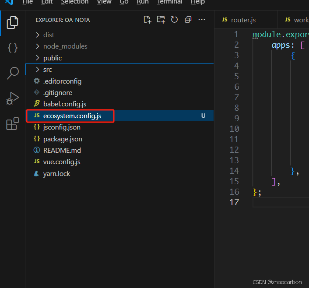Image resolution: width=309 pixels, height=288 pixels.
Task: Open the Extensions view icon
Action: click(13, 124)
